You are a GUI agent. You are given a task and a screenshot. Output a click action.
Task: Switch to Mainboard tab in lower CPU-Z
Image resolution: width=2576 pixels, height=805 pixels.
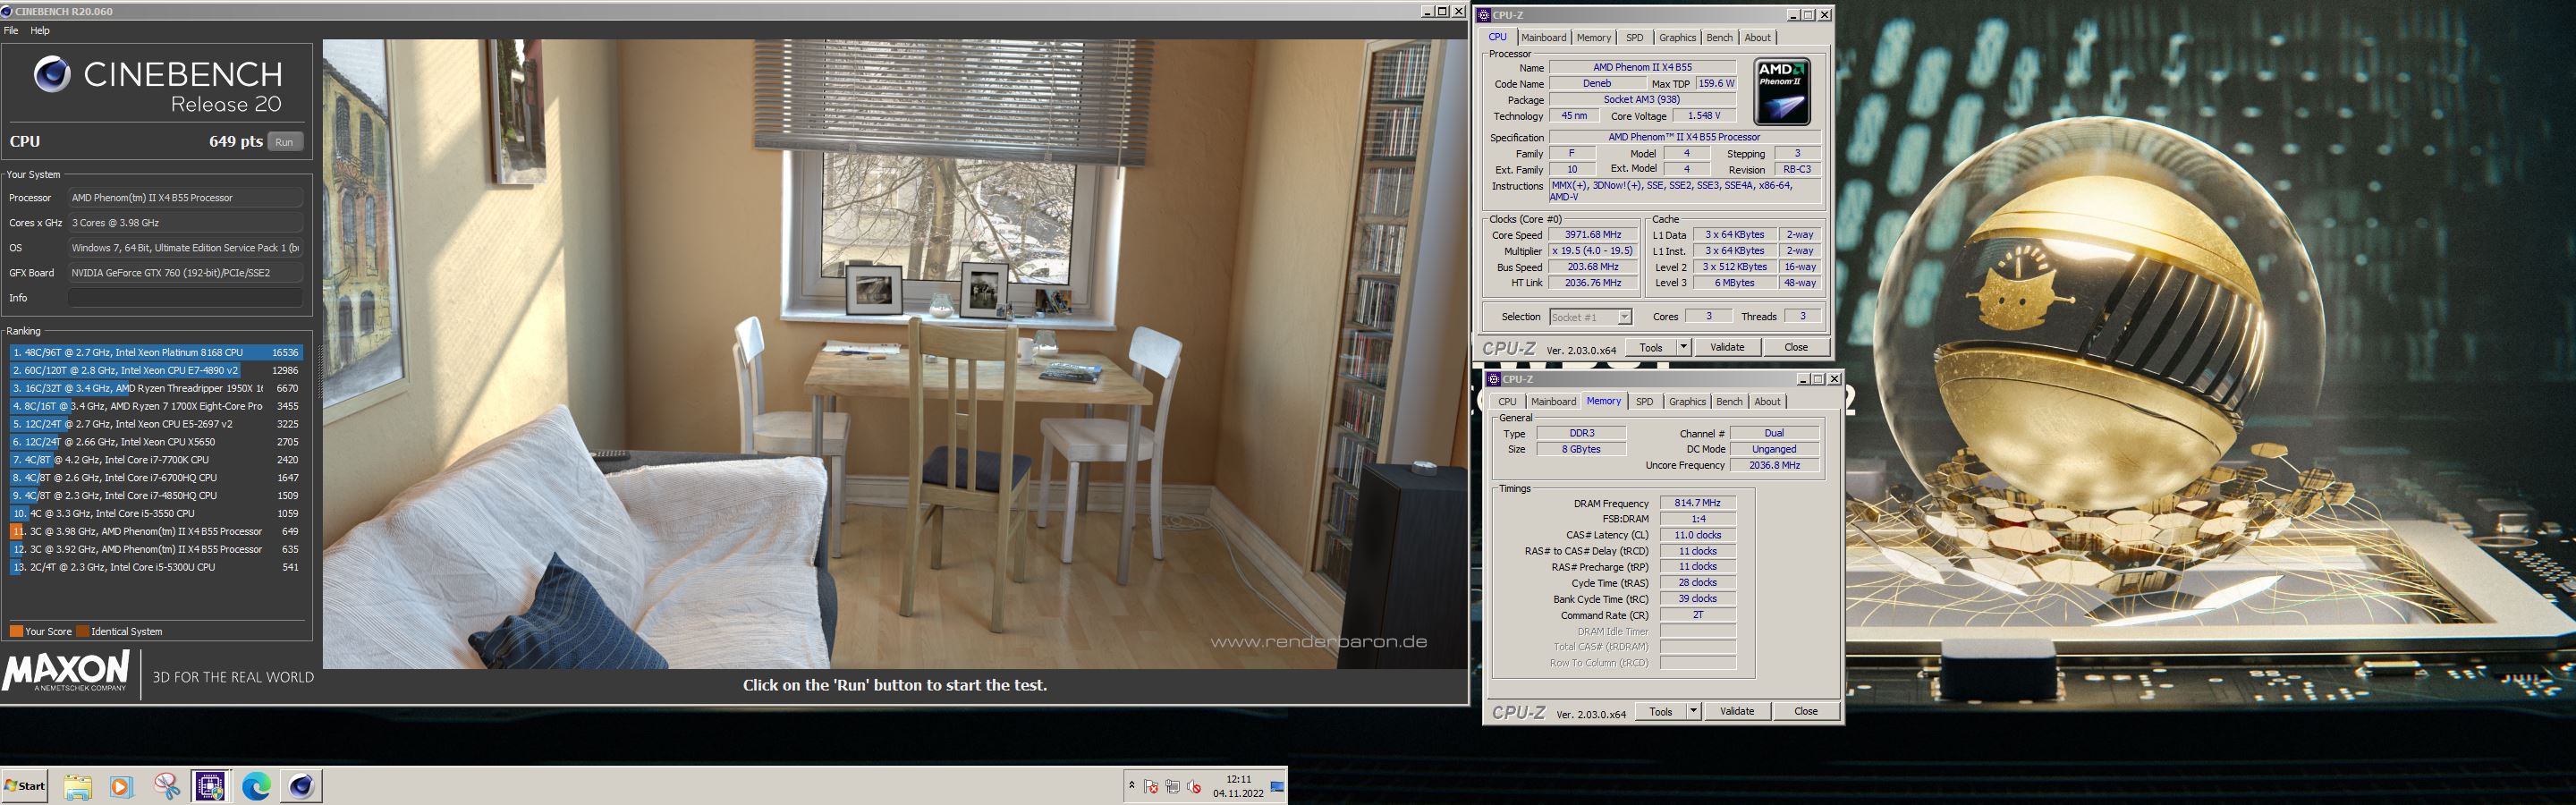1554,402
